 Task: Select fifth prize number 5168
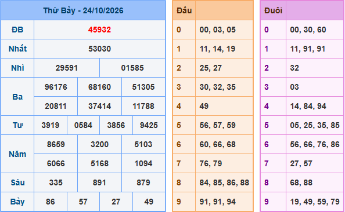click(x=99, y=163)
